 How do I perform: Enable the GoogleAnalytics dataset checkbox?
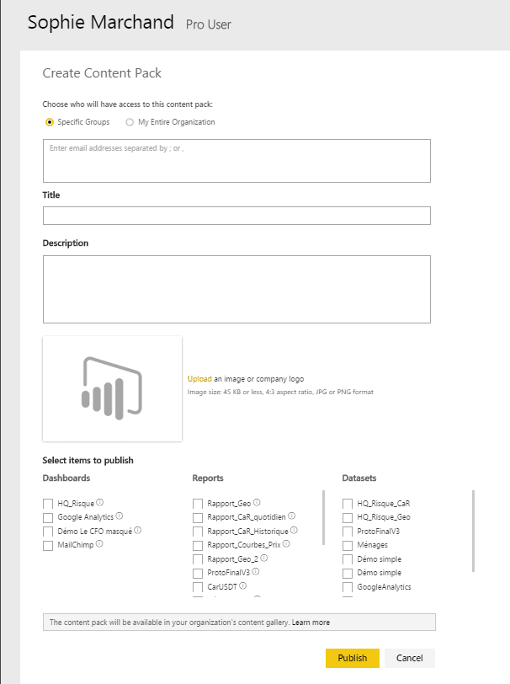click(x=348, y=586)
